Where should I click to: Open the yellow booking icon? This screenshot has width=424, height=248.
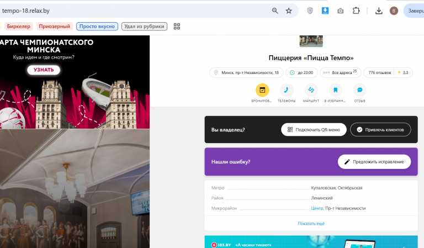(262, 90)
